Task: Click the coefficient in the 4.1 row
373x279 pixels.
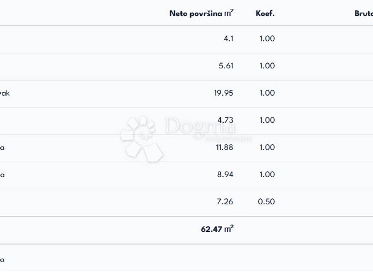Action: (267, 39)
